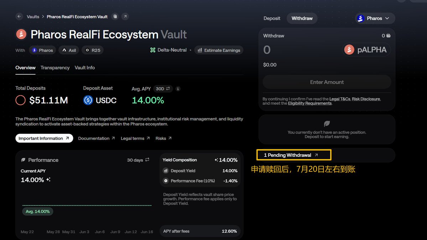Image resolution: width=427 pixels, height=240 pixels.
Task: Click the Enter Amount button
Action: tap(327, 82)
